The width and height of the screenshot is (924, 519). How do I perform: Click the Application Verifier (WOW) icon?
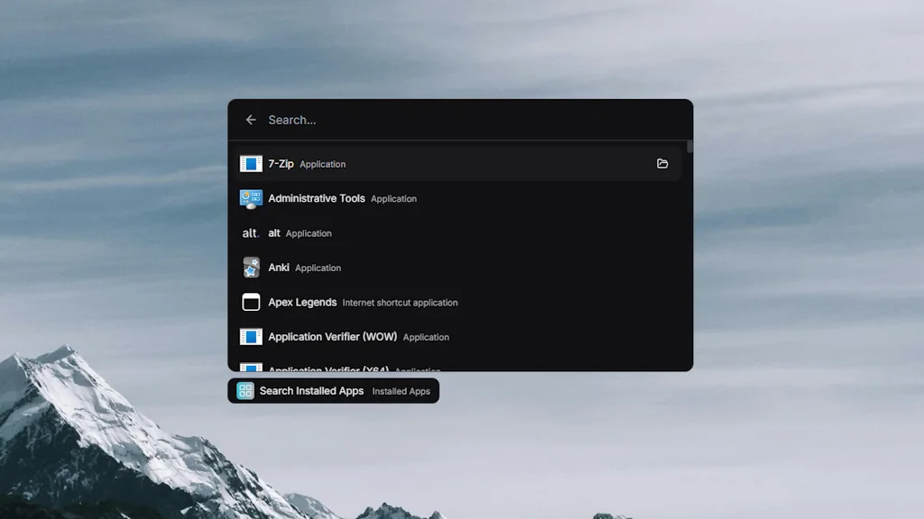tap(250, 336)
